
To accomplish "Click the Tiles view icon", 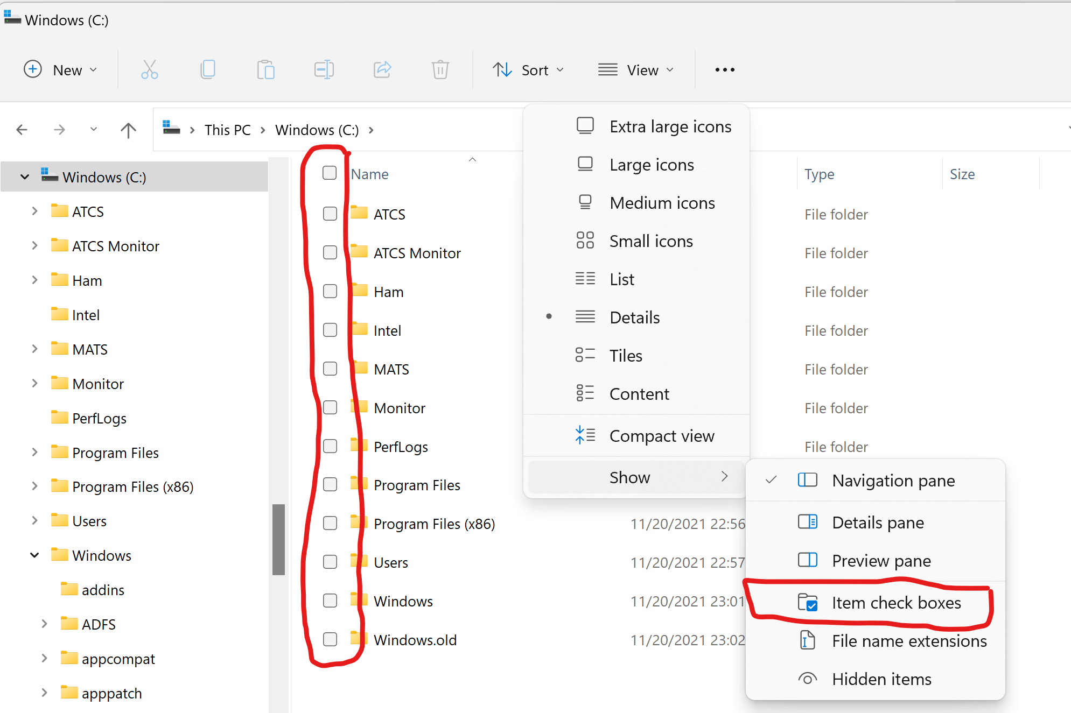I will pos(583,355).
